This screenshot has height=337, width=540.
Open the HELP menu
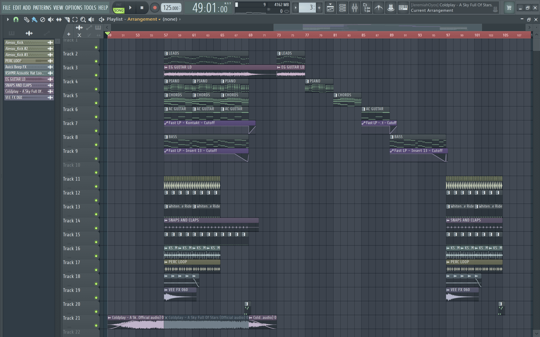point(103,8)
